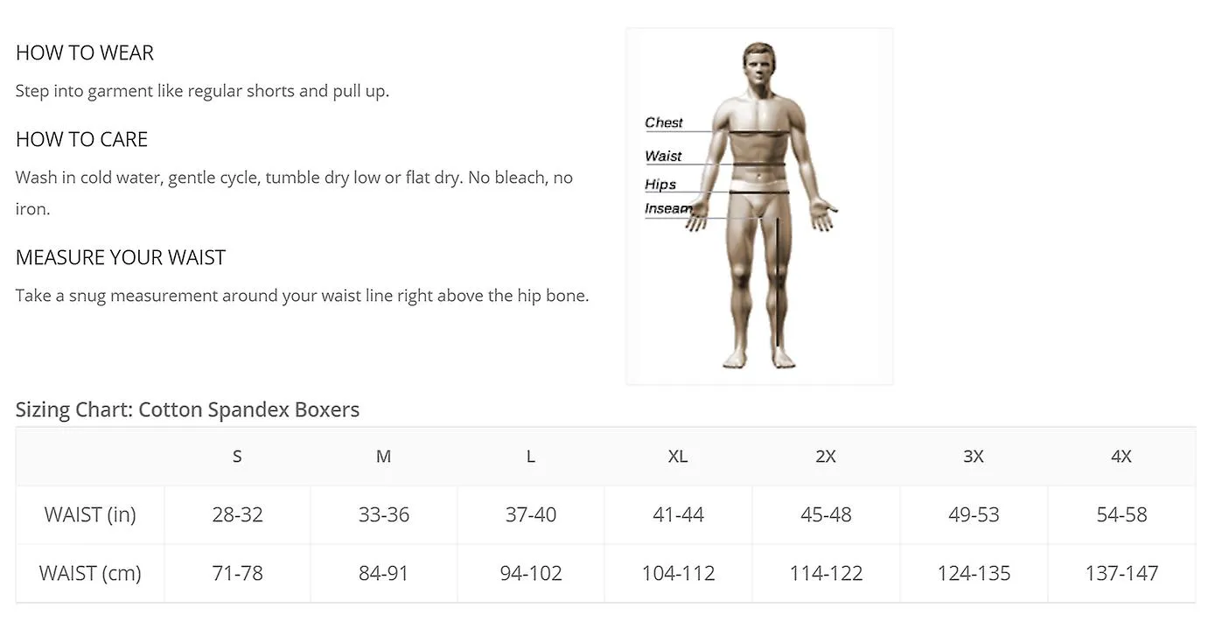Select the 124-135 waist centimeters cell
Image resolution: width=1208 pixels, height=622 pixels.
(974, 574)
